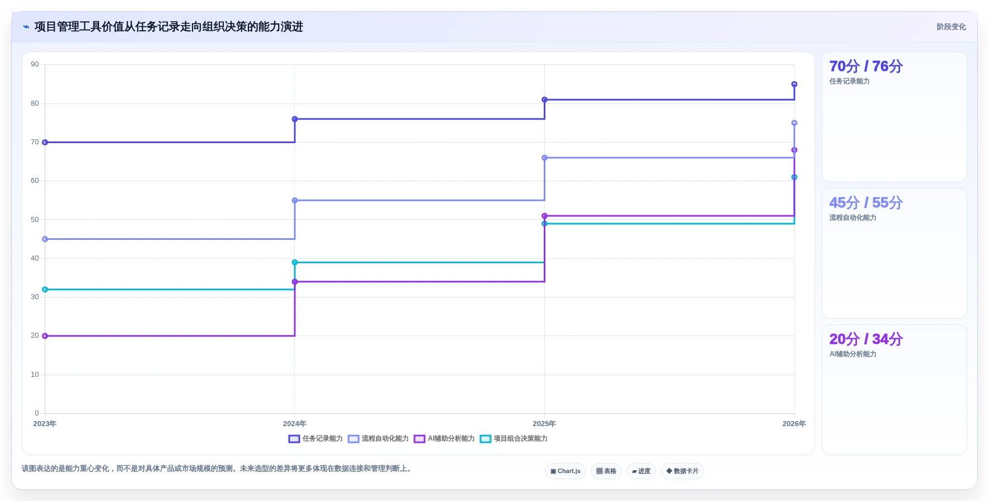Click the footnote text starting 该图表达的是
This screenshot has width=989, height=501.
[x=218, y=469]
